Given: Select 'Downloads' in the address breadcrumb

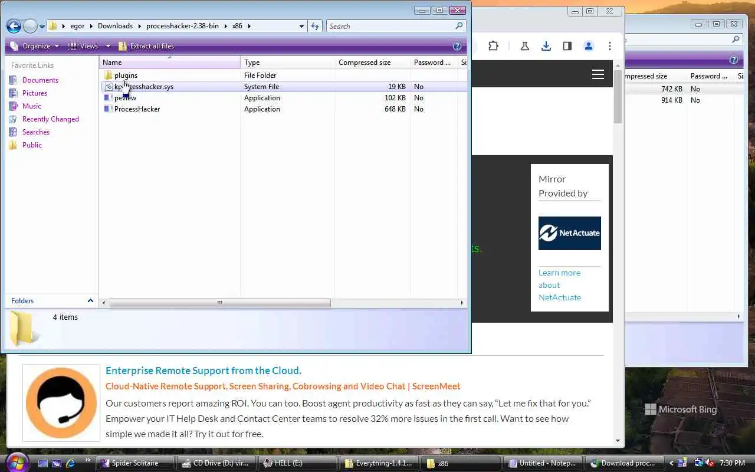Looking at the screenshot, I should (115, 26).
